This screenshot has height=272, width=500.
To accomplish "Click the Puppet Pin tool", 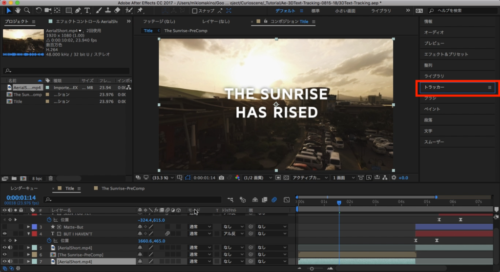I will tap(140, 10).
